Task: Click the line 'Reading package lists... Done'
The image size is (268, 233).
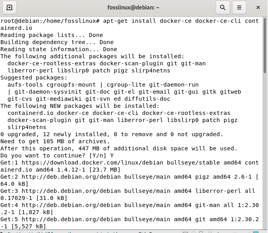Action: [52, 35]
